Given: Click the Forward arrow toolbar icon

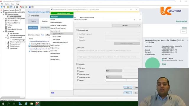Looking at the screenshot, I should tap(4, 7).
